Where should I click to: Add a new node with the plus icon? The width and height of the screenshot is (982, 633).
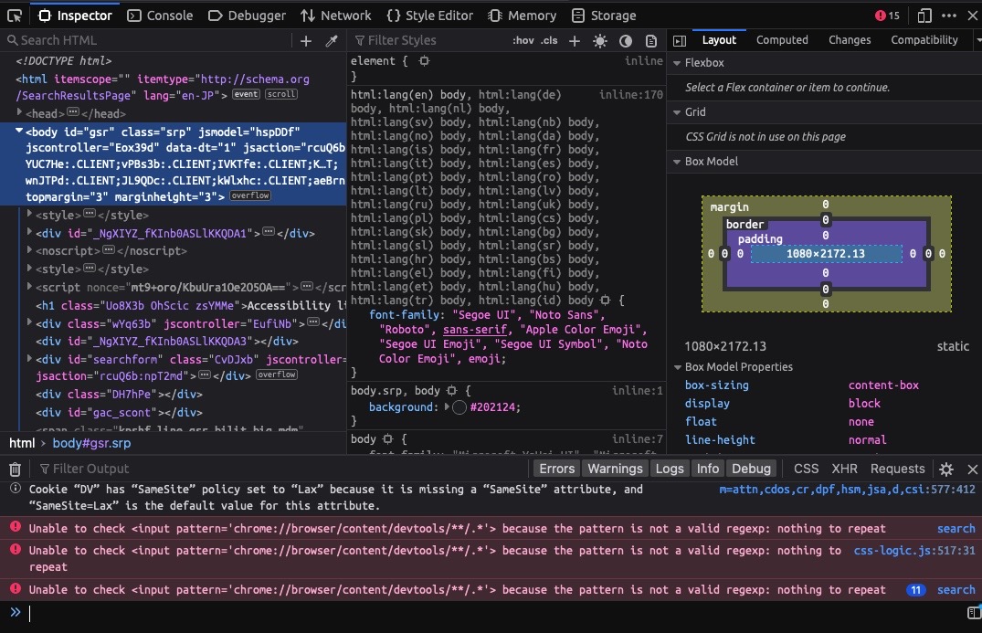point(306,41)
